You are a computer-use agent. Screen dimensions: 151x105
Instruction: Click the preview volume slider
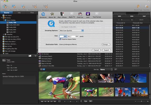(70, 101)
